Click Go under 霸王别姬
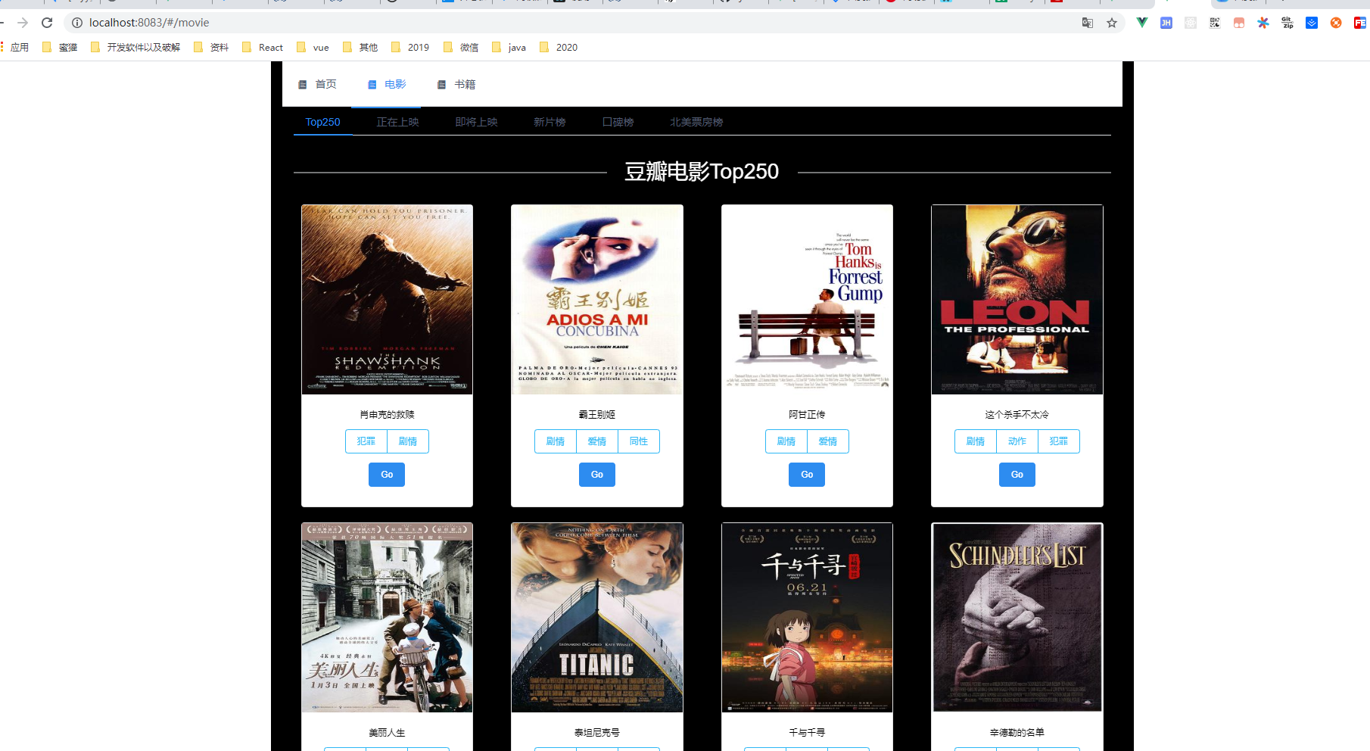 [597, 475]
